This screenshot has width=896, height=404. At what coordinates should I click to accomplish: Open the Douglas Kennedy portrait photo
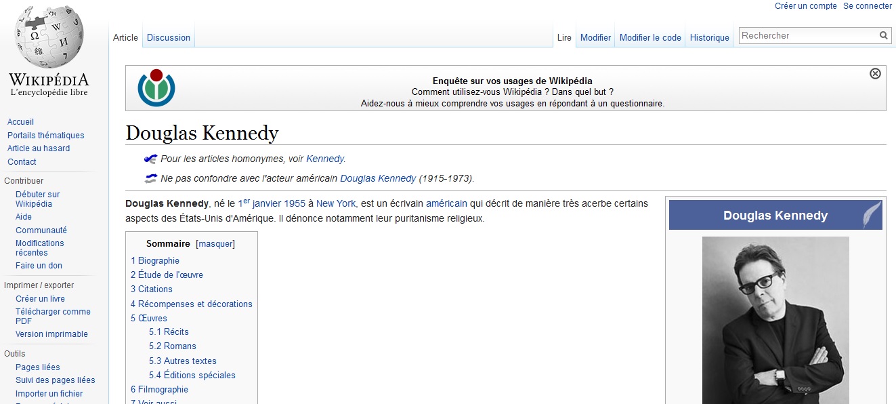tap(775, 320)
